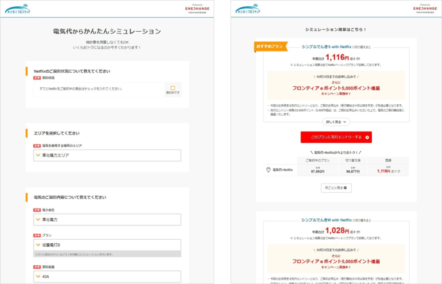This screenshot has height=284, width=442.
Task: Check the Netflix 契約中です checkbox
Action: pos(173,88)
